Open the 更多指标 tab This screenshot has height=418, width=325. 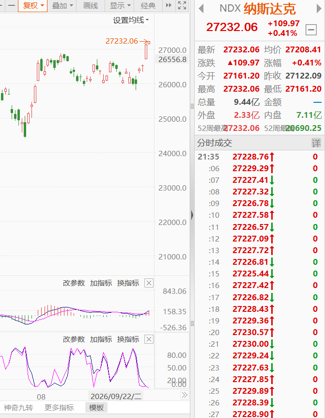(59, 408)
